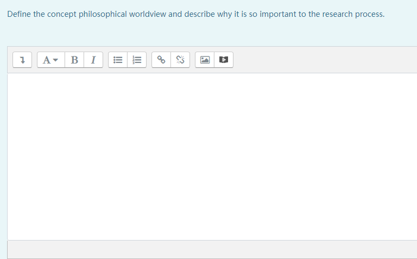This screenshot has width=417, height=259.
Task: Insert an image into the answer
Action: (x=205, y=60)
